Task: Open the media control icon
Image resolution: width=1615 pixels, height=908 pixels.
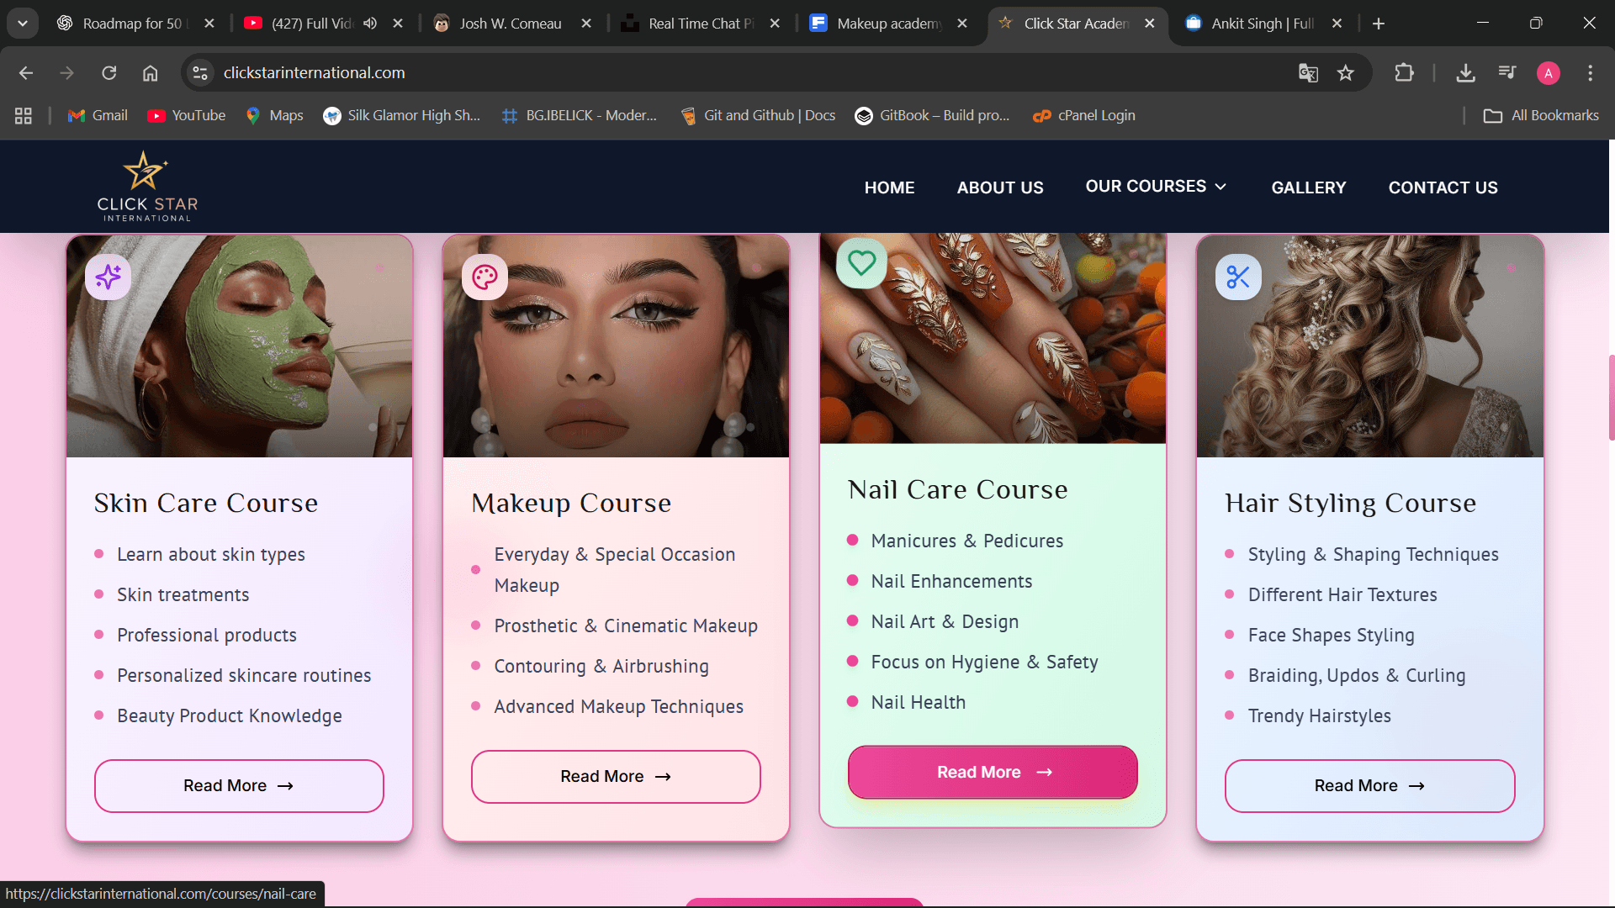Action: click(1507, 73)
